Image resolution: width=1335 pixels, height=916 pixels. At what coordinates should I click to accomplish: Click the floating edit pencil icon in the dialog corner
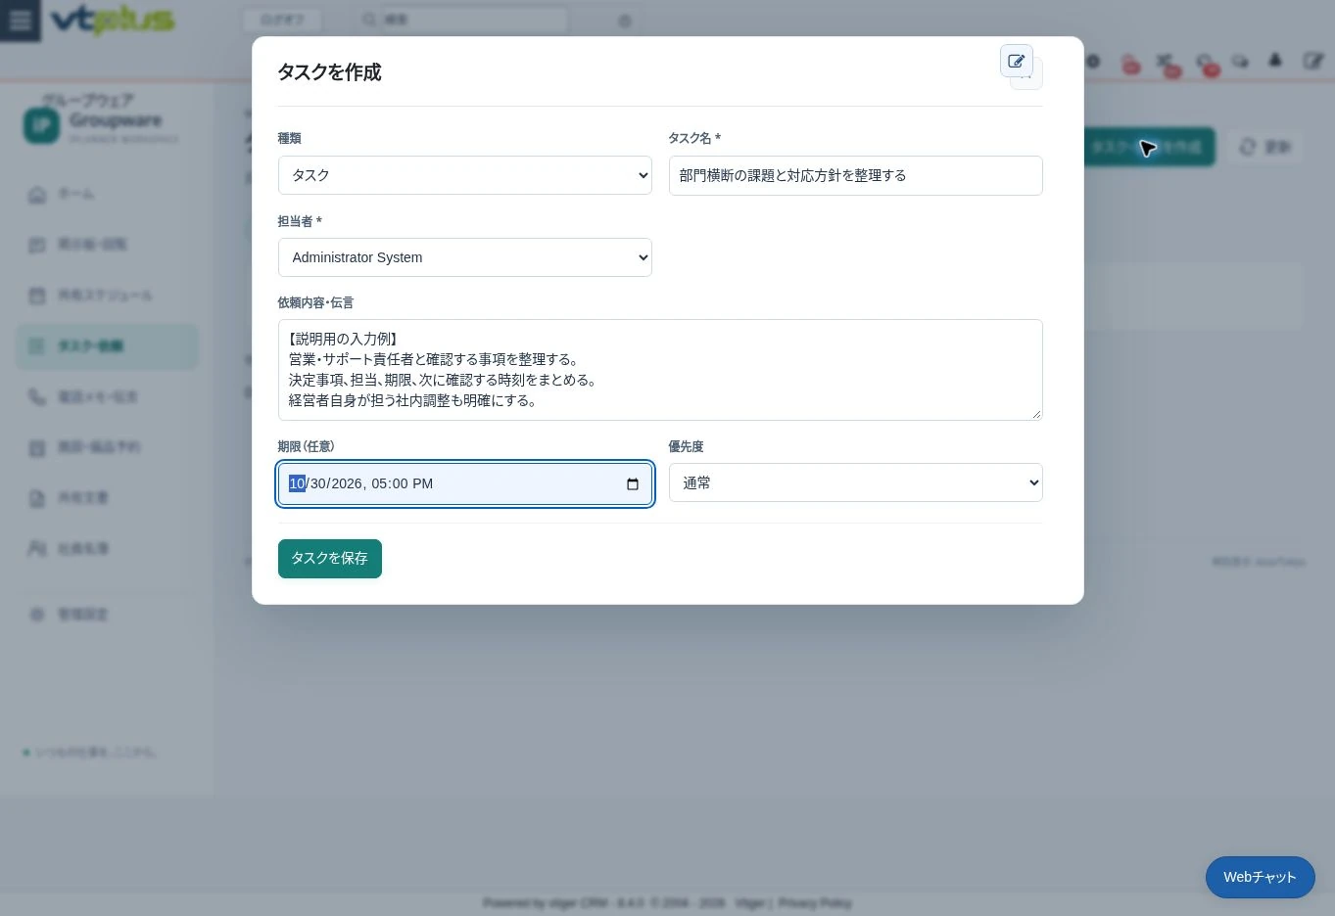(x=1017, y=61)
